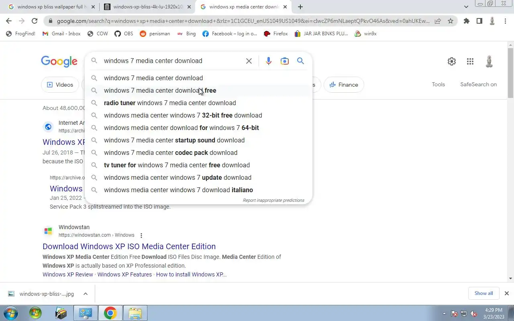Open Windows Explorer folder in taskbar
The image size is (514, 321).
point(135,313)
